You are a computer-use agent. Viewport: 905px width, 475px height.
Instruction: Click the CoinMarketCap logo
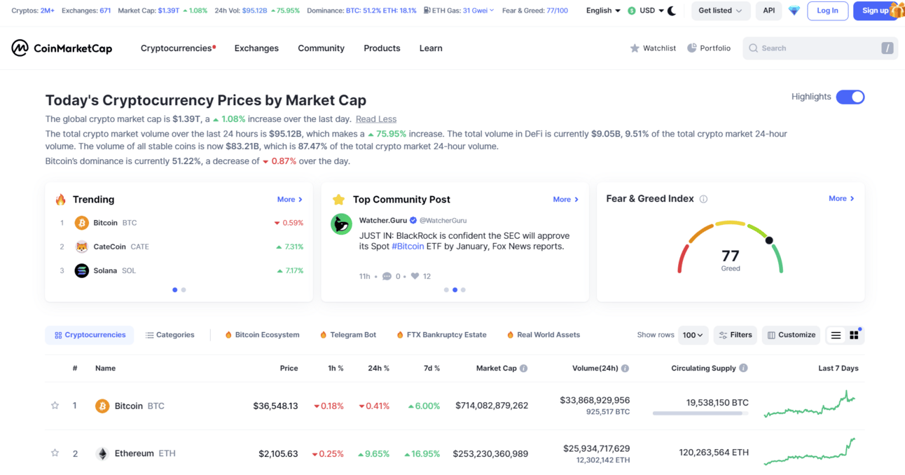(62, 48)
